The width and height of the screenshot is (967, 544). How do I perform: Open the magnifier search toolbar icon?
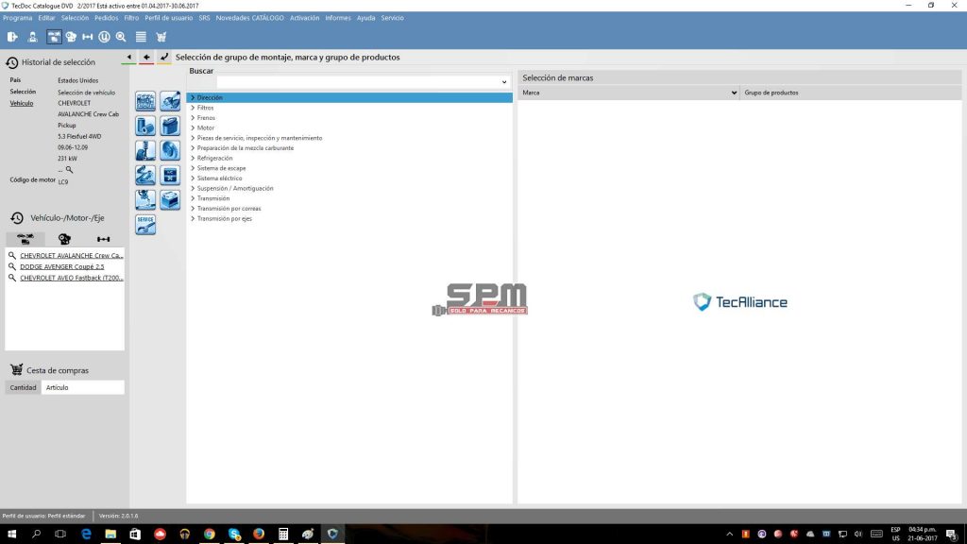(x=121, y=37)
